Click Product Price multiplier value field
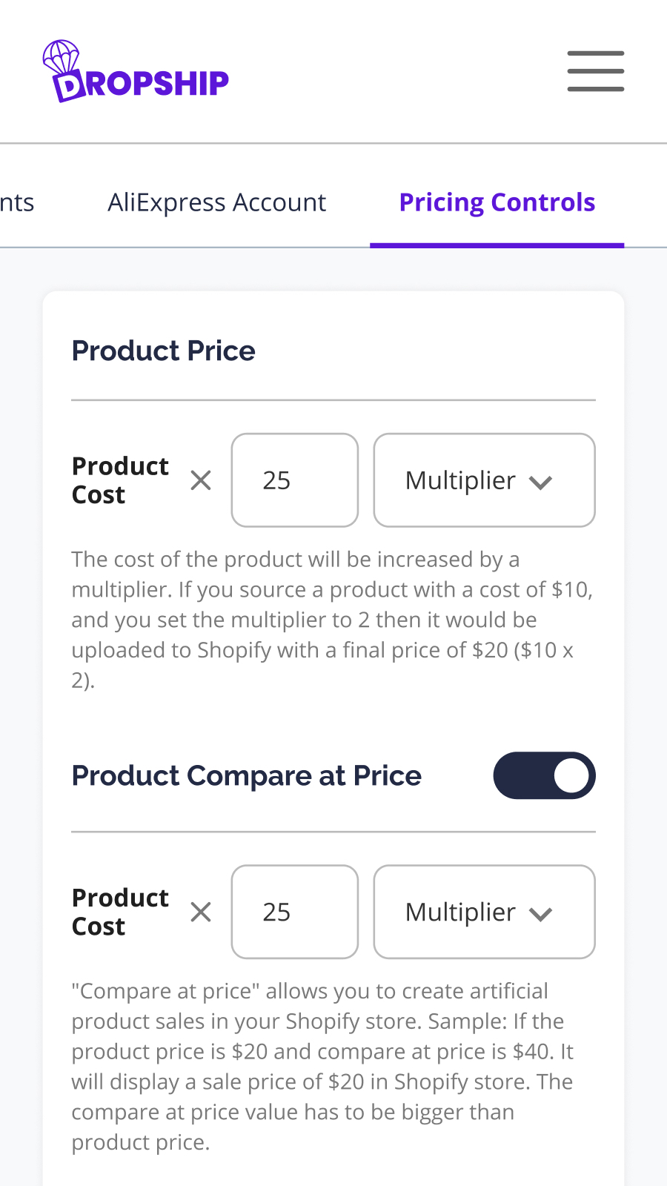667x1186 pixels. [x=295, y=480]
